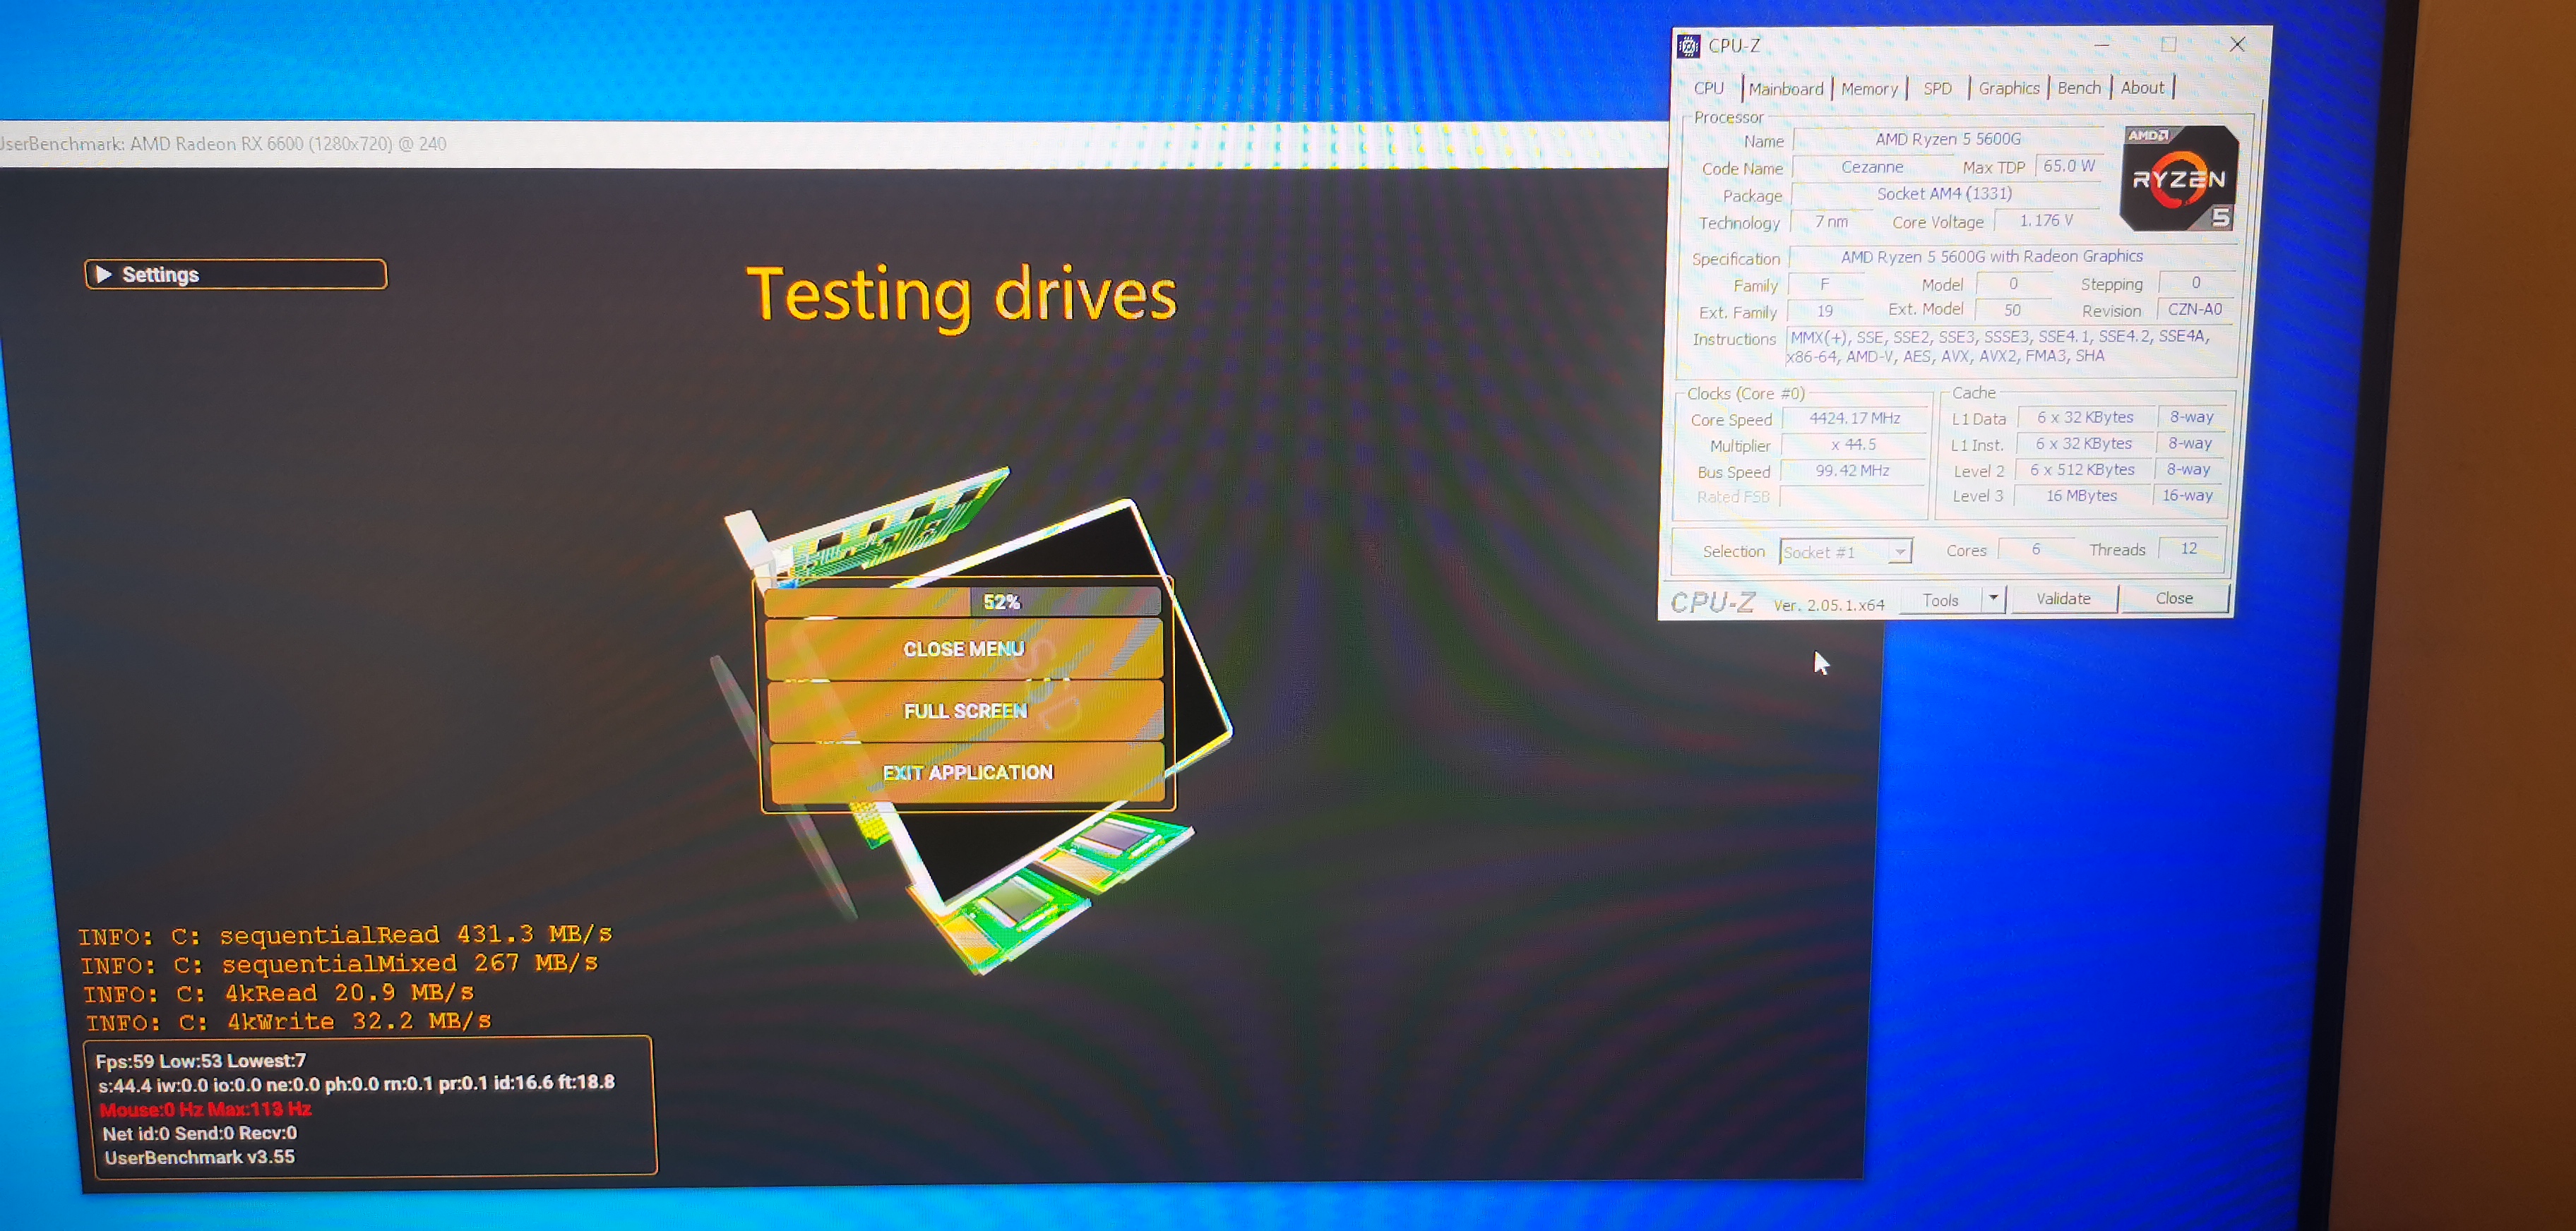Open the SPD tab

click(x=1937, y=89)
